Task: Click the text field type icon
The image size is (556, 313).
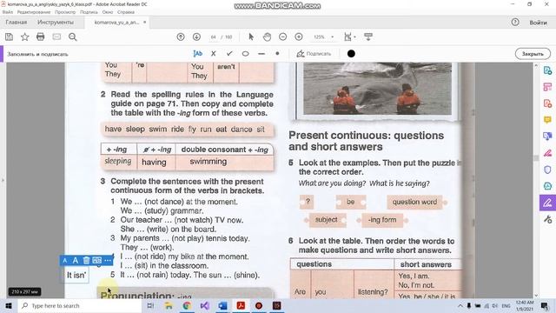Action: [x=96, y=261]
